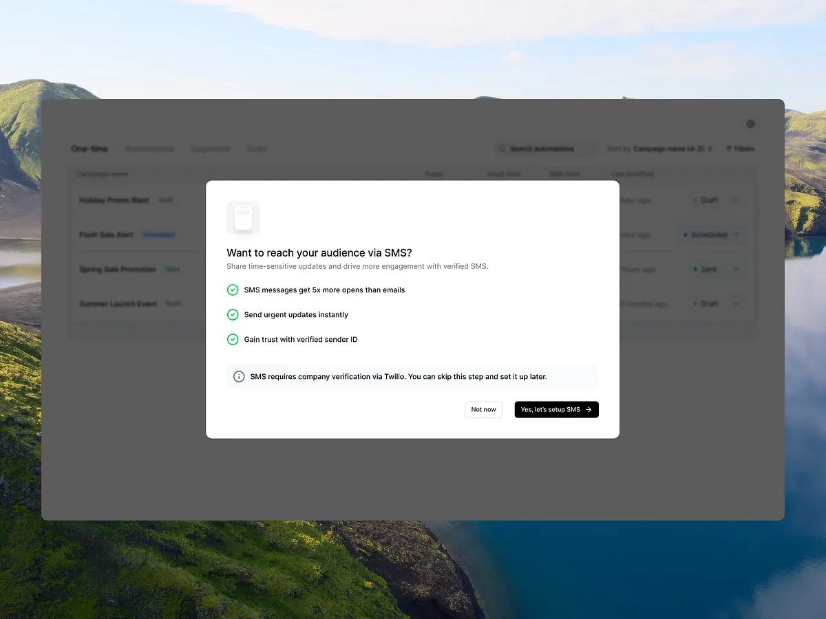Click 'Yes, let's setup SMS'
The height and width of the screenshot is (619, 826).
click(x=556, y=409)
